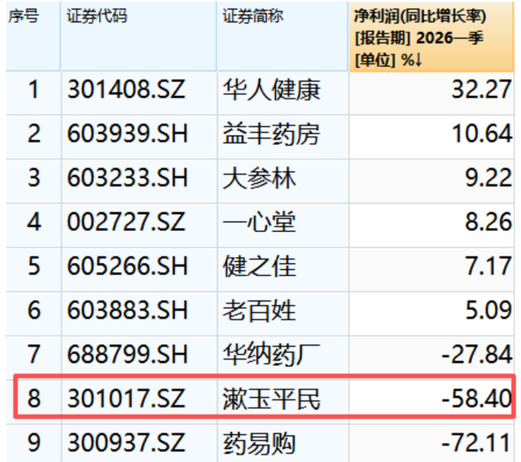Open the 一心堂 security name

[259, 222]
